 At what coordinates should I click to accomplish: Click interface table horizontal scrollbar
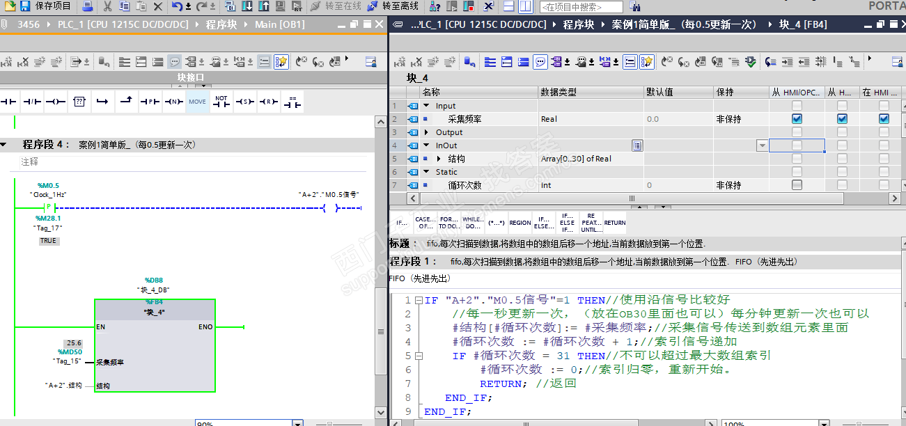pyautogui.click(x=632, y=198)
